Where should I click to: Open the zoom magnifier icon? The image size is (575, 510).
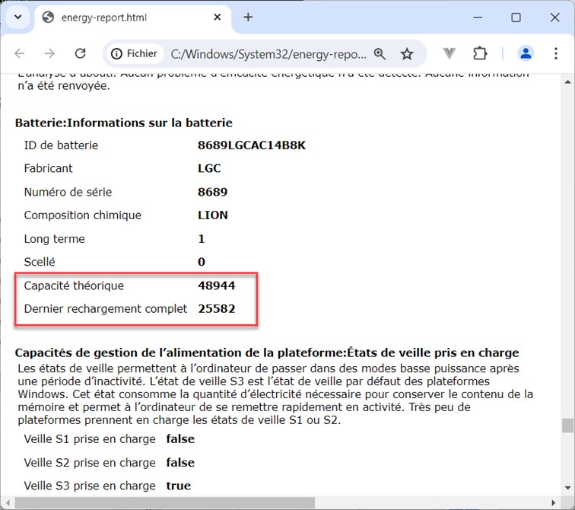(380, 54)
